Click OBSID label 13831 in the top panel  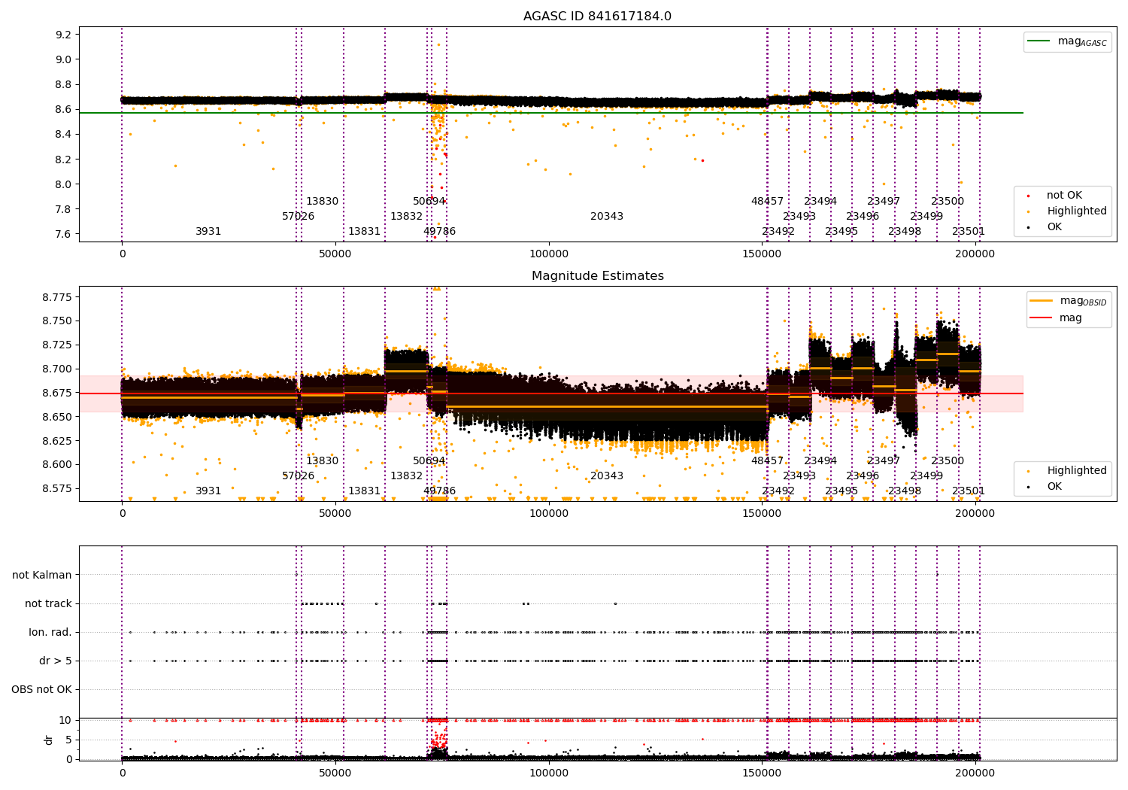[x=364, y=232]
